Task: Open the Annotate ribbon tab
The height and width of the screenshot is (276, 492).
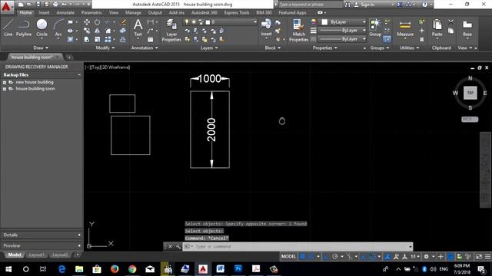Action: point(65,12)
